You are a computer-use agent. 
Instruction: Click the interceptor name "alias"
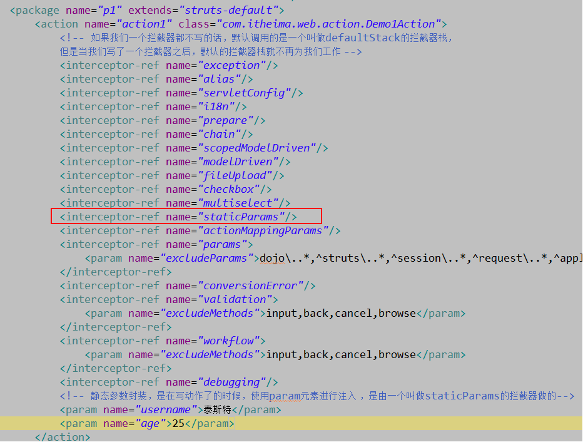(220, 80)
